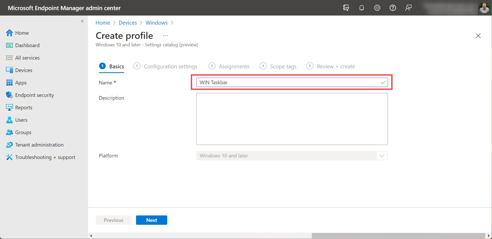The image size is (492, 239).
Task: Open Reports from sidebar
Action: coord(24,107)
